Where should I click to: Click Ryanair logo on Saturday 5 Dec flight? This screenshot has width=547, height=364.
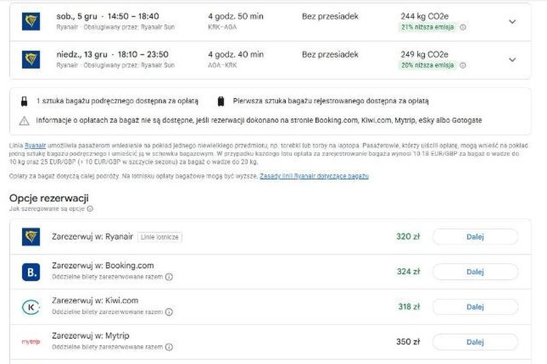31,22
